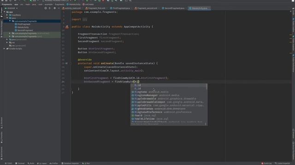
Task: Choose first R.id completion suggestion
Action: click(x=169, y=85)
